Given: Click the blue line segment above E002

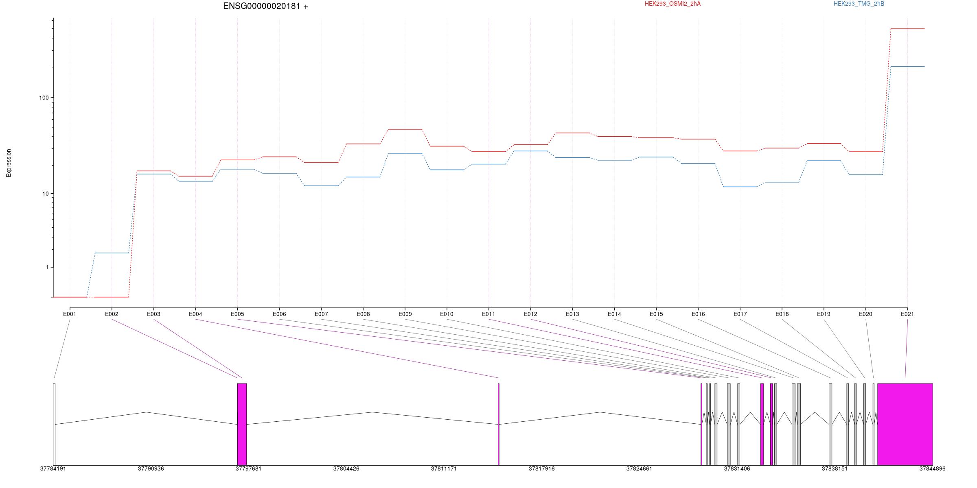Looking at the screenshot, I should coord(112,253).
